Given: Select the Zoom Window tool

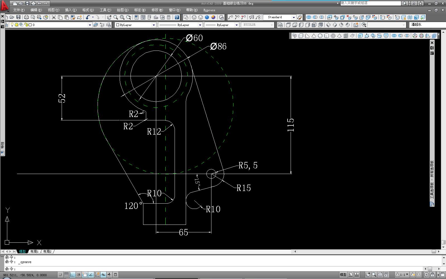Looking at the screenshot, I should (122, 17).
